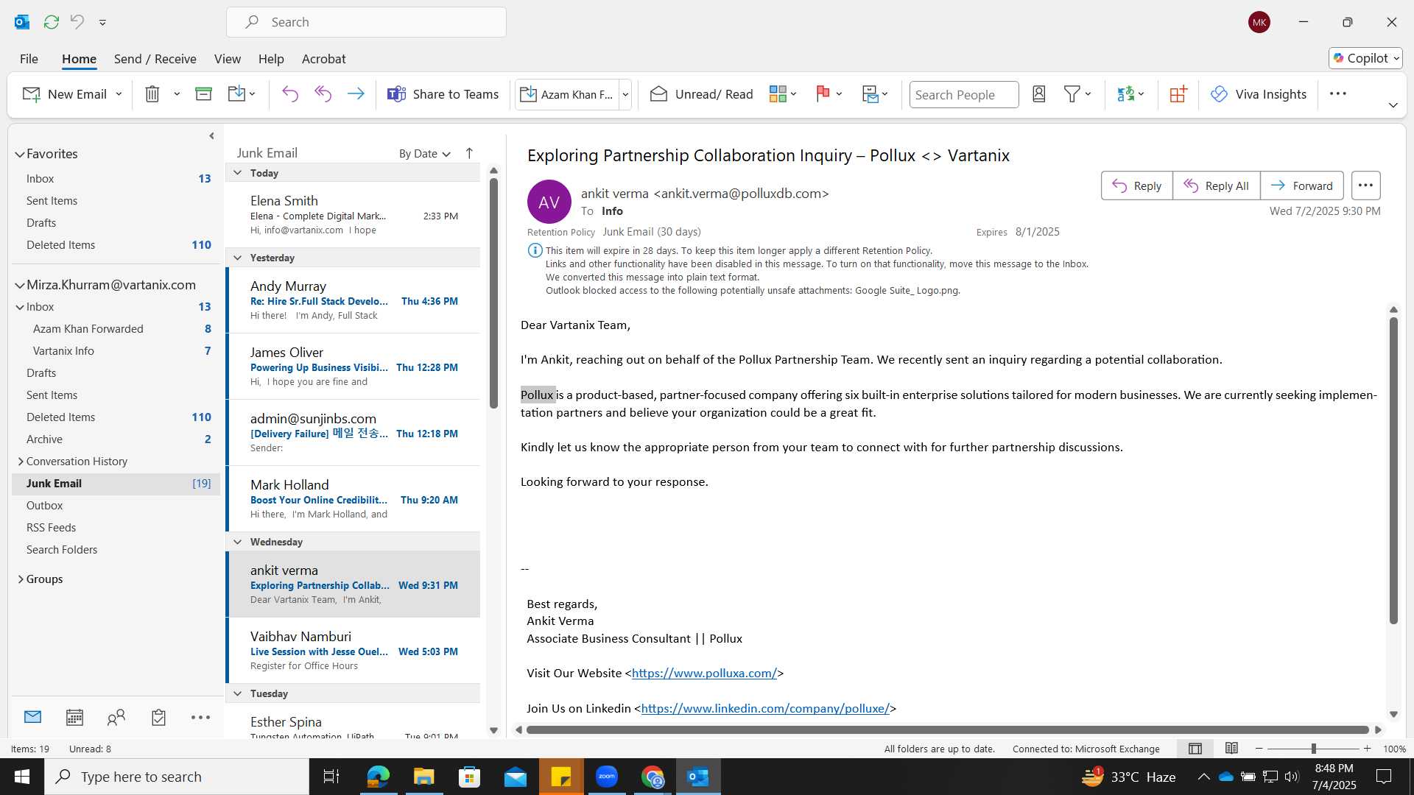Expand the Quick Steps gallery dropdown

click(625, 94)
